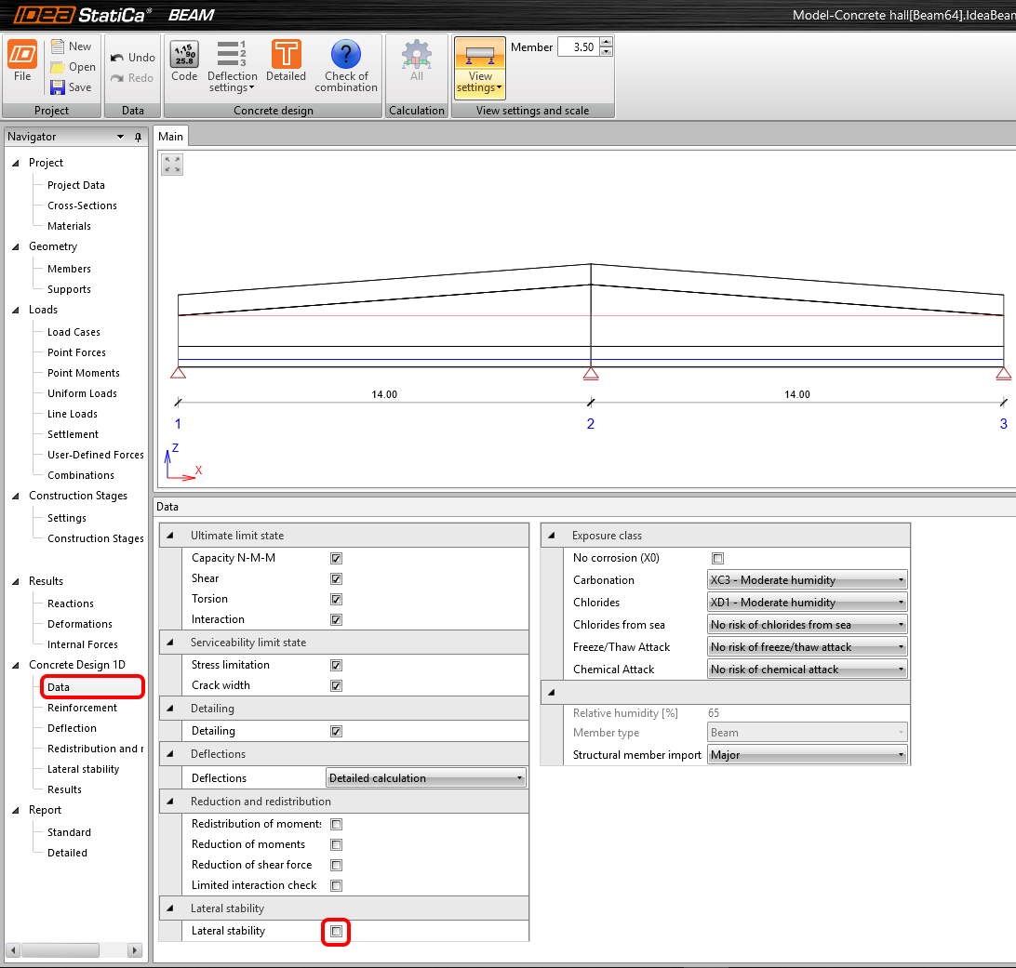Click the zoom-to-fit icon in Main view
Viewport: 1016px width, 968px height.
point(172,165)
